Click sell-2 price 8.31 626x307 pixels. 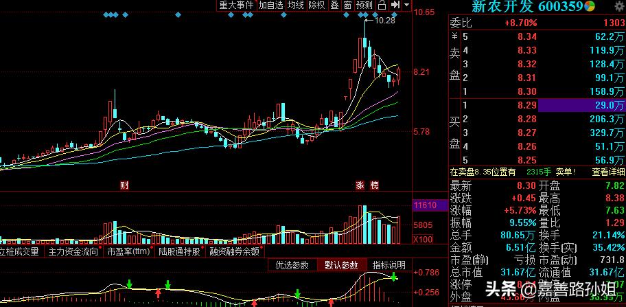(527, 78)
